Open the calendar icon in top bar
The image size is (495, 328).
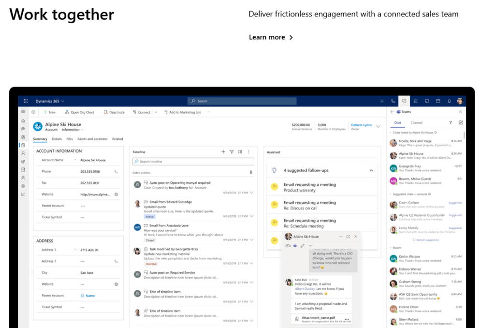point(438,101)
